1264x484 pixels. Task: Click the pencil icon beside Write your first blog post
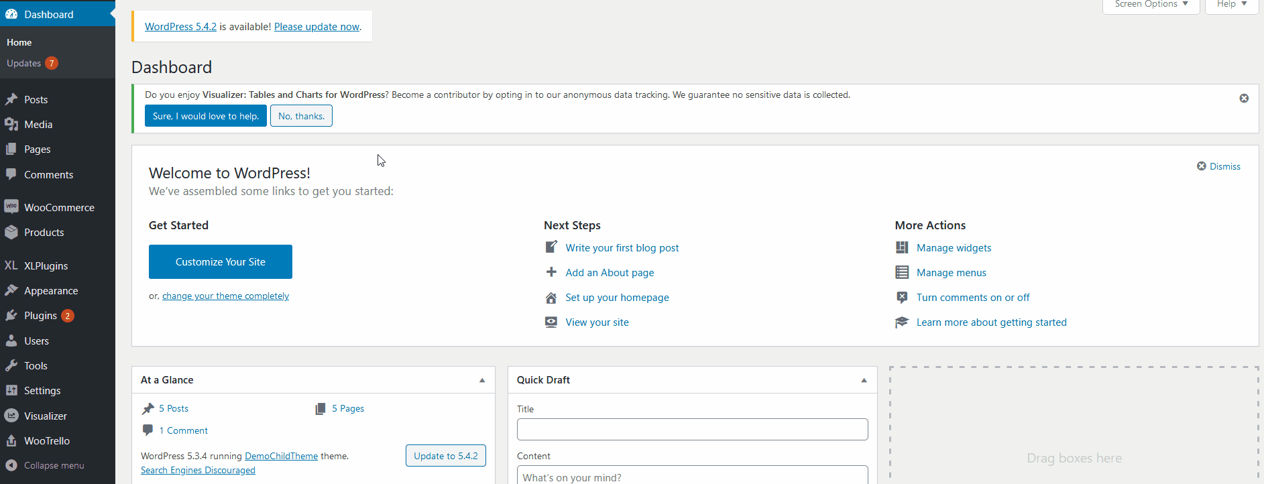(551, 247)
